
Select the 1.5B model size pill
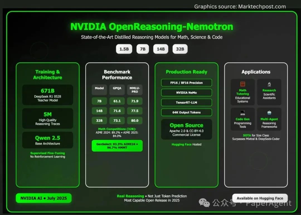(x=124, y=49)
